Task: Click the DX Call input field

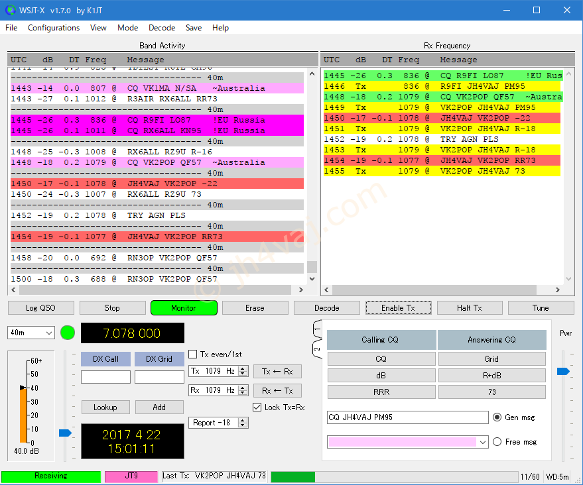Action: 105,377
